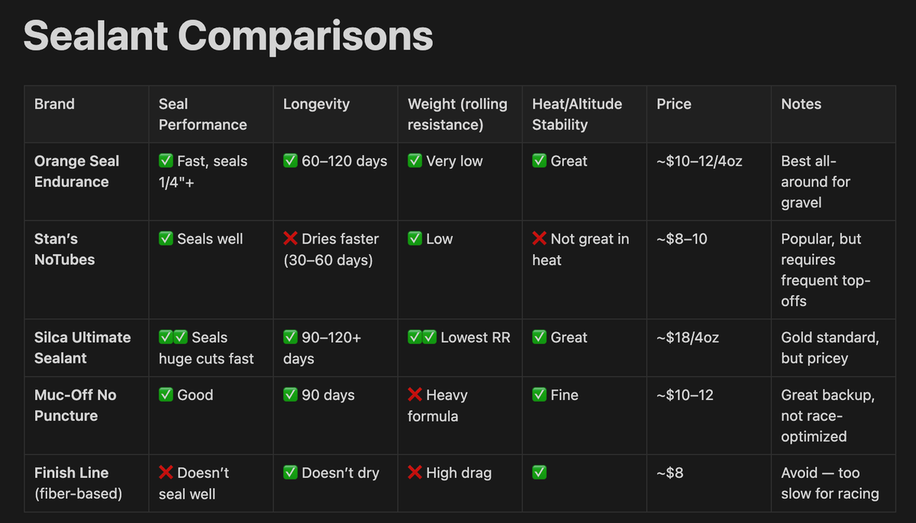916x523 pixels.
Task: Click the Muc-Off No Puncture brand cell
Action: (86, 416)
